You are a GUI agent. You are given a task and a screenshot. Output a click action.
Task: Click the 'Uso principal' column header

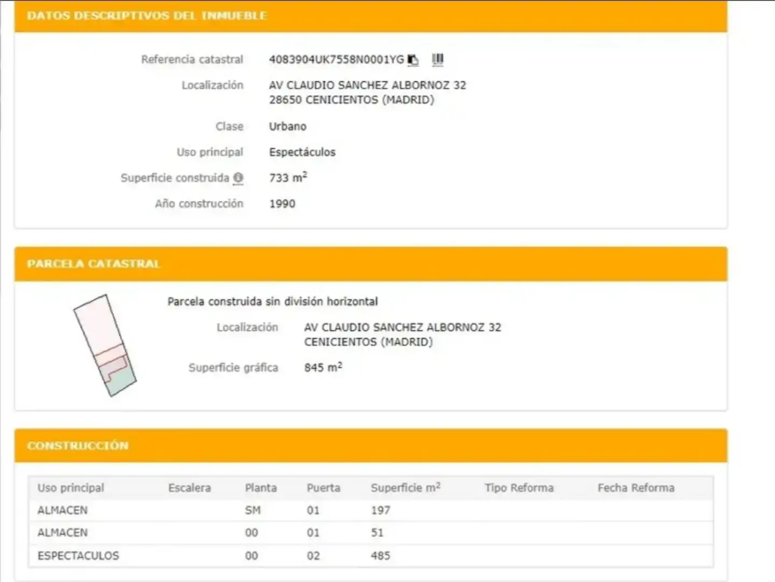point(71,488)
